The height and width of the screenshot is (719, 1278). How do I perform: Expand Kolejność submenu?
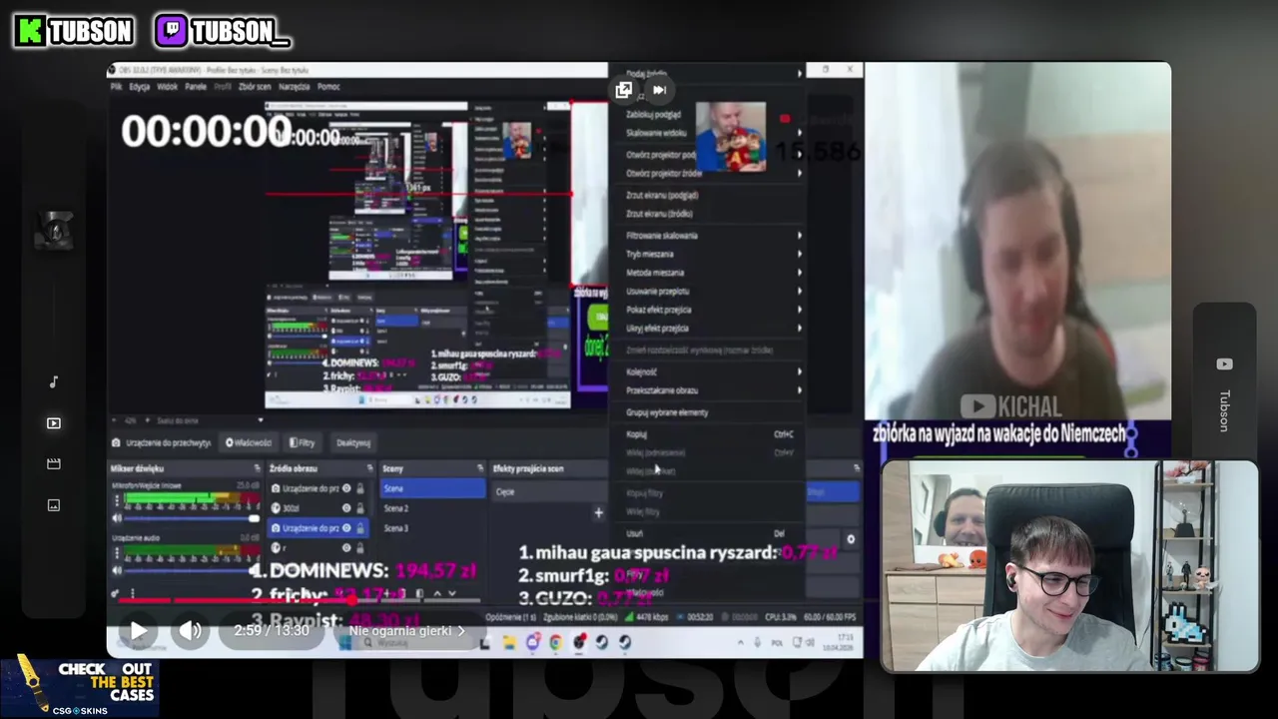pos(707,371)
